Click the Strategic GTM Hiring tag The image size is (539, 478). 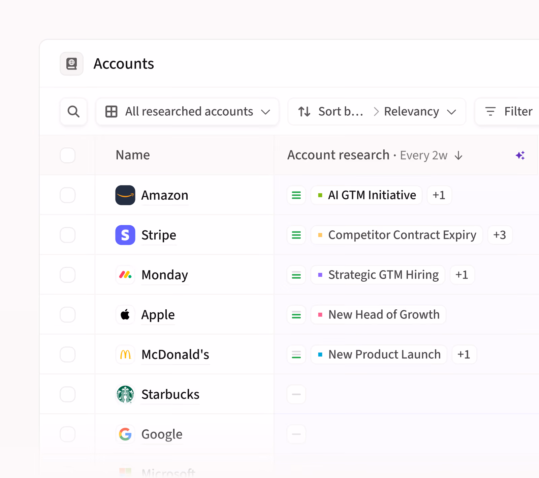tap(378, 275)
